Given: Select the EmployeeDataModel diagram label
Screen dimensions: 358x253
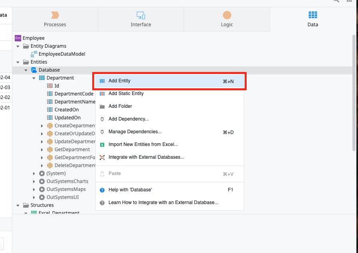Looking at the screenshot, I should pos(62,54).
